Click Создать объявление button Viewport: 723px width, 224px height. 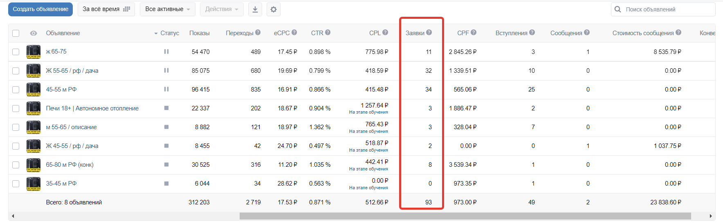pos(40,9)
